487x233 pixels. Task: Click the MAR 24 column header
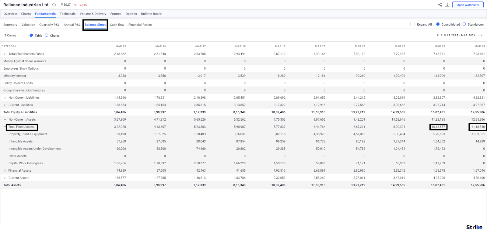[x=480, y=46]
